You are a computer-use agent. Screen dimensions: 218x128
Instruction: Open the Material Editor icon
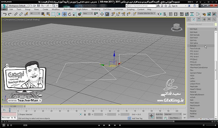tap(198, 14)
